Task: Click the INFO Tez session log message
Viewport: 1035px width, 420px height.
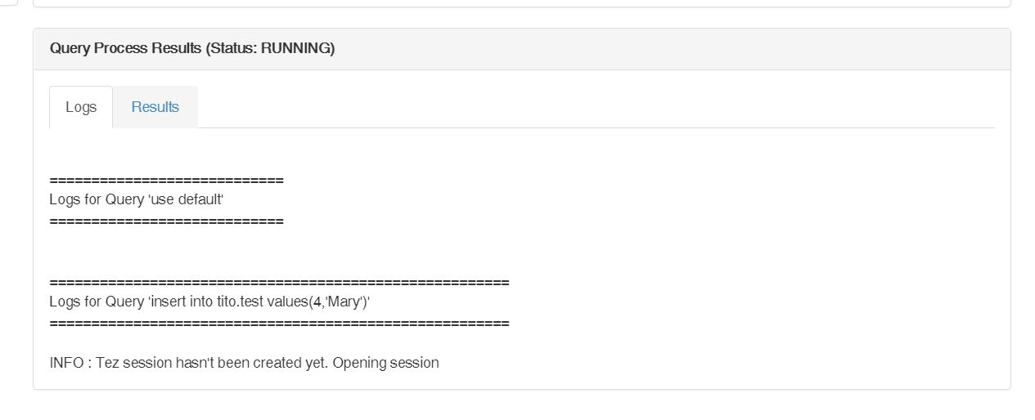Action: click(x=244, y=363)
